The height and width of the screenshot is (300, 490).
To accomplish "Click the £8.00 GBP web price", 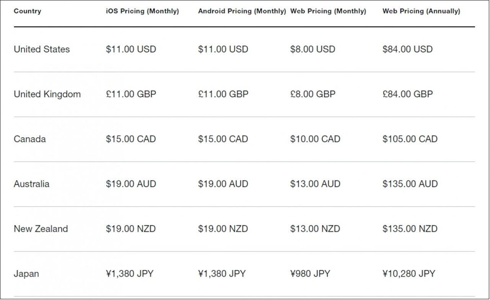I will click(x=313, y=94).
